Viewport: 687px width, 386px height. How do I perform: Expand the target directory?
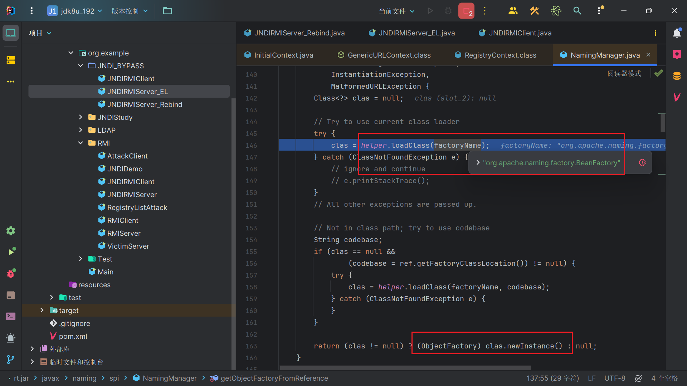tap(42, 311)
